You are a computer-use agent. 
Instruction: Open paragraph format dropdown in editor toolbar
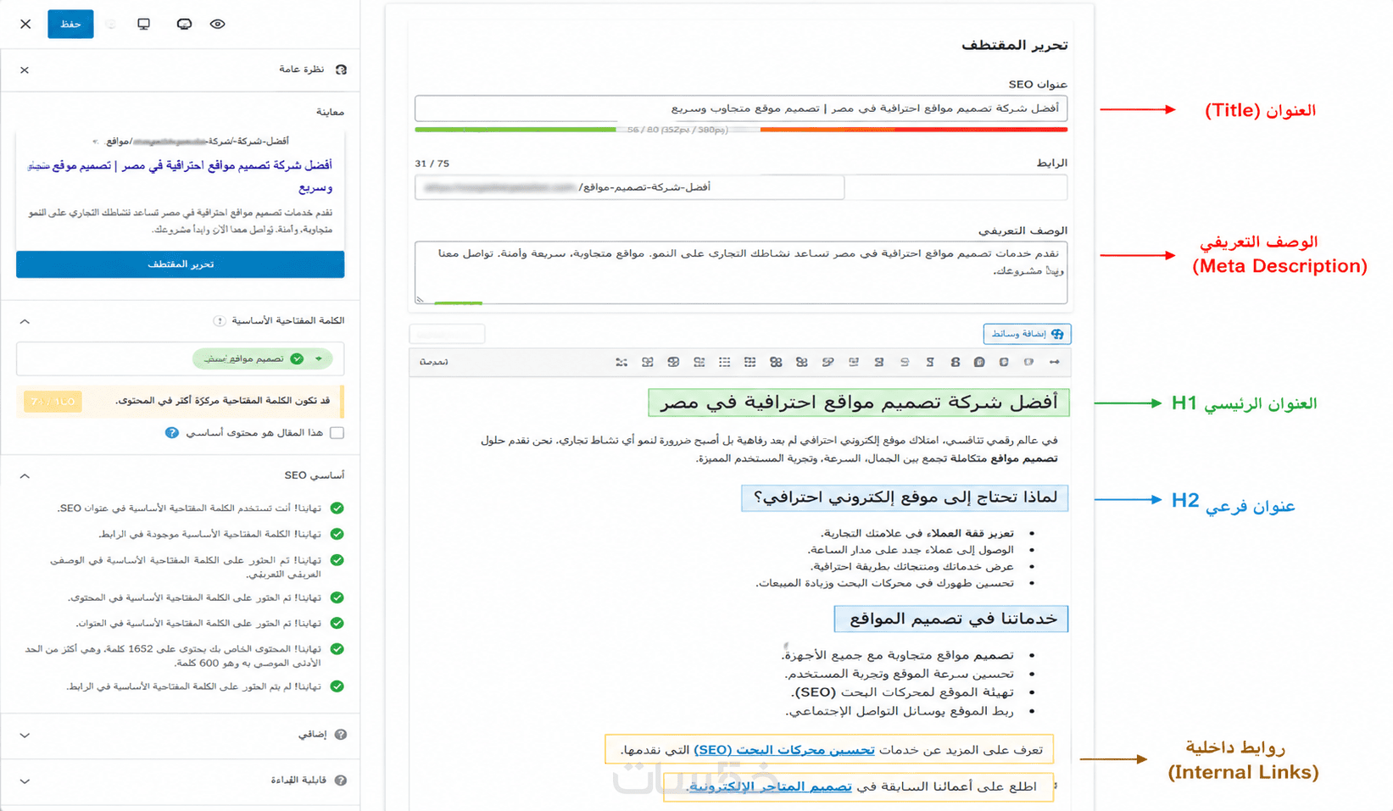434,362
